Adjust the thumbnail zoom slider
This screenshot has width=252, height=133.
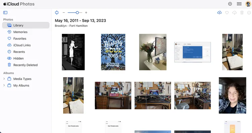coord(75,12)
